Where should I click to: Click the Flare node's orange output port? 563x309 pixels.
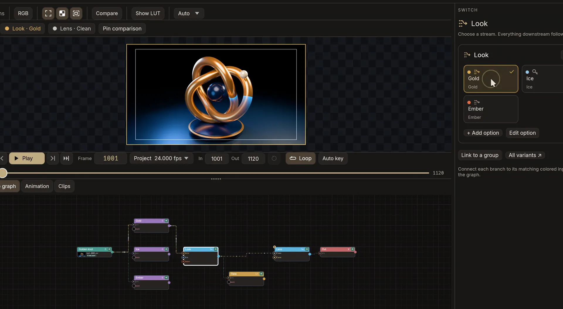point(264,279)
